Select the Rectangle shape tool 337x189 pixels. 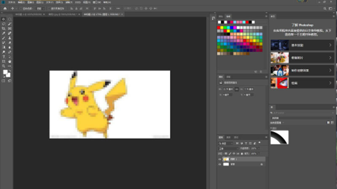[4, 61]
